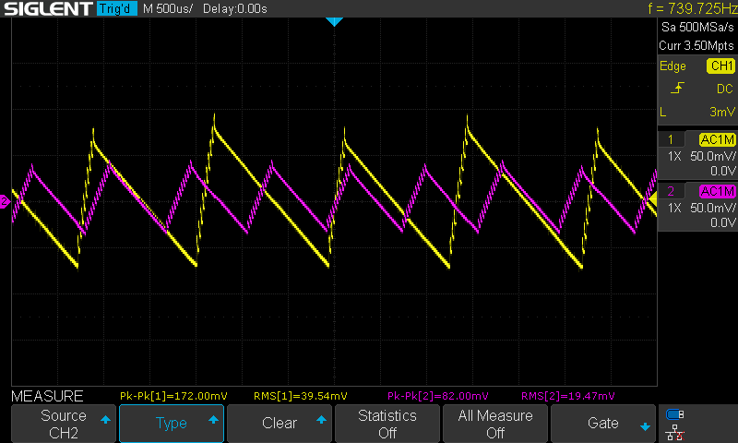738x443 pixels.
Task: Click the RMS[1]=39.54mV measurement
Action: (301, 396)
